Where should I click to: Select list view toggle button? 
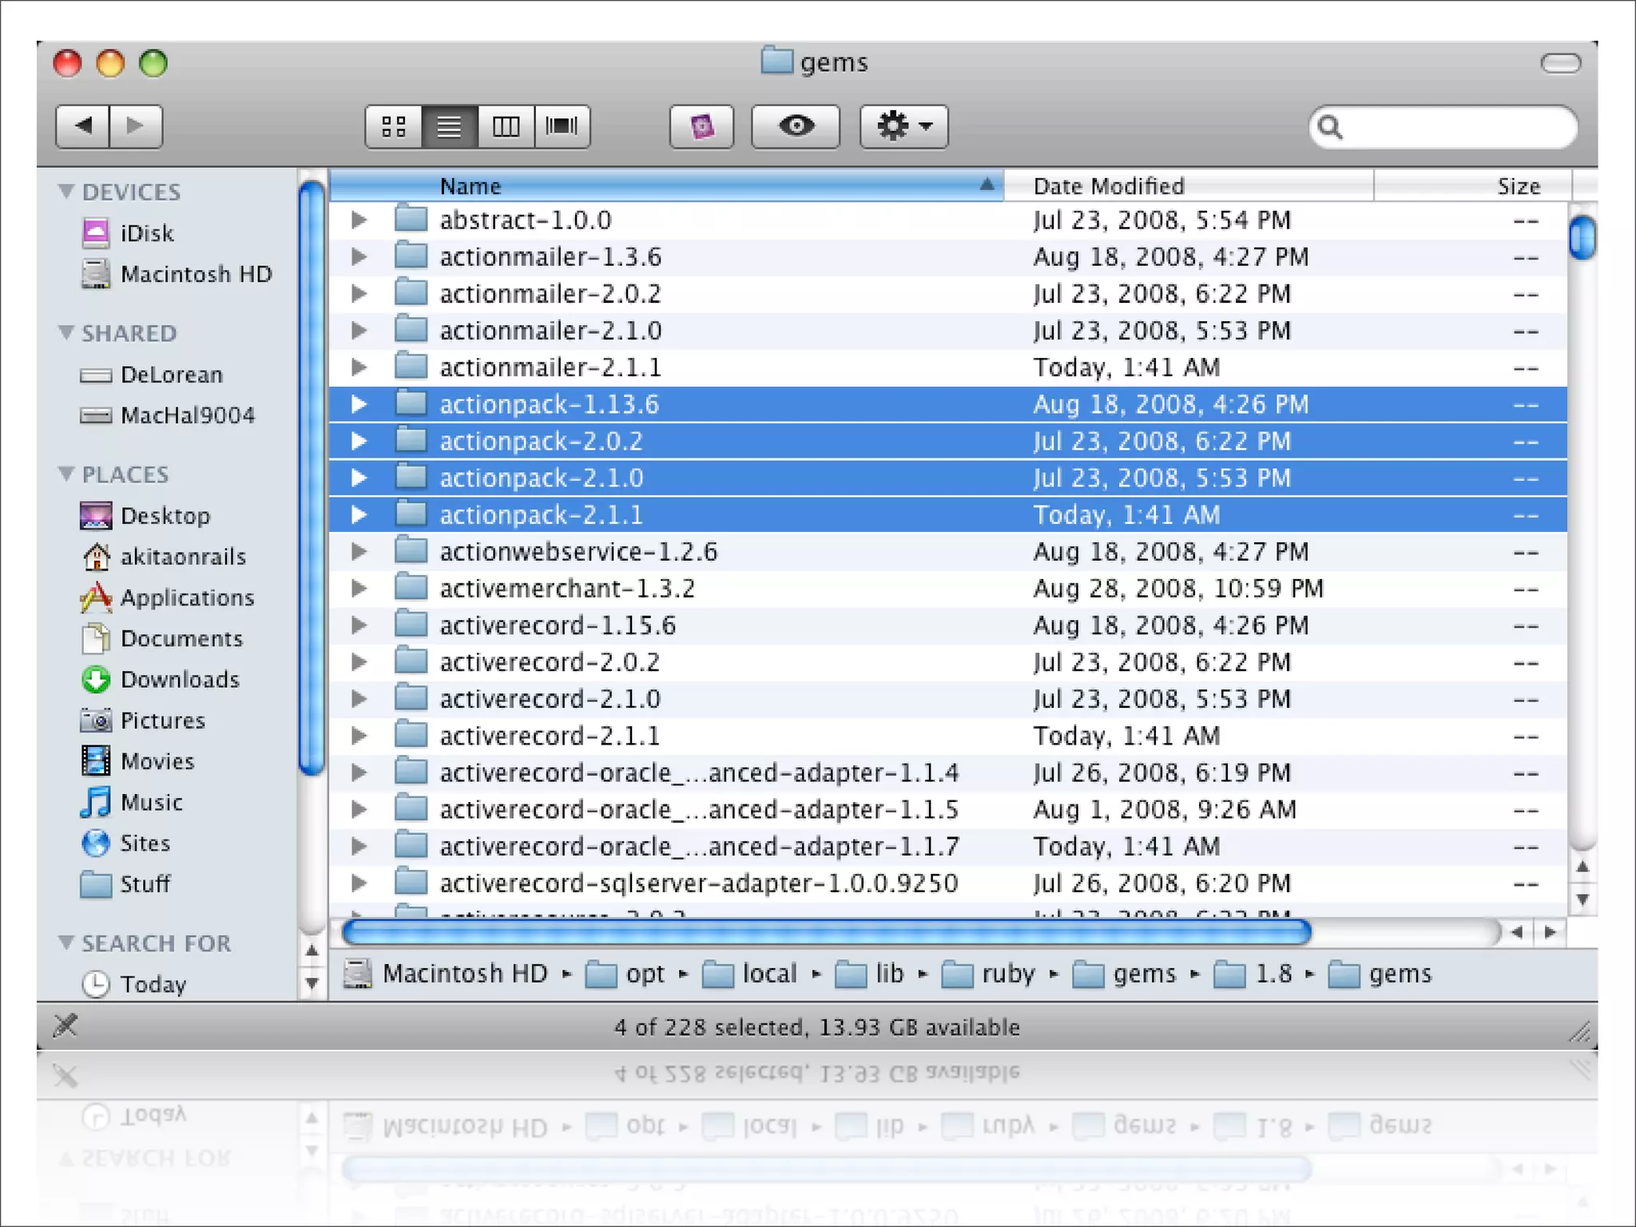pyautogui.click(x=449, y=126)
